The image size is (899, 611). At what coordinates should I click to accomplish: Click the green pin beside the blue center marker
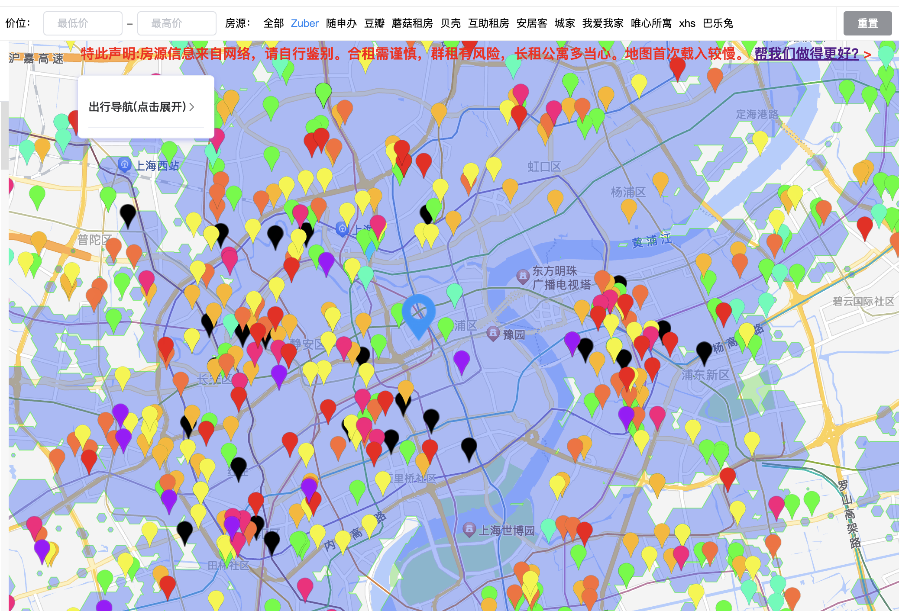click(398, 314)
